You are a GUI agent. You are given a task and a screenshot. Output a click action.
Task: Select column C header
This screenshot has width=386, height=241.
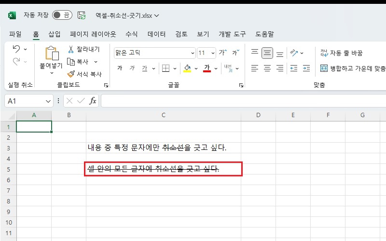[x=164, y=115]
